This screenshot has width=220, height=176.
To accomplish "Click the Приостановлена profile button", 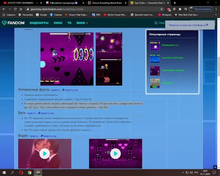I will click(201, 9).
